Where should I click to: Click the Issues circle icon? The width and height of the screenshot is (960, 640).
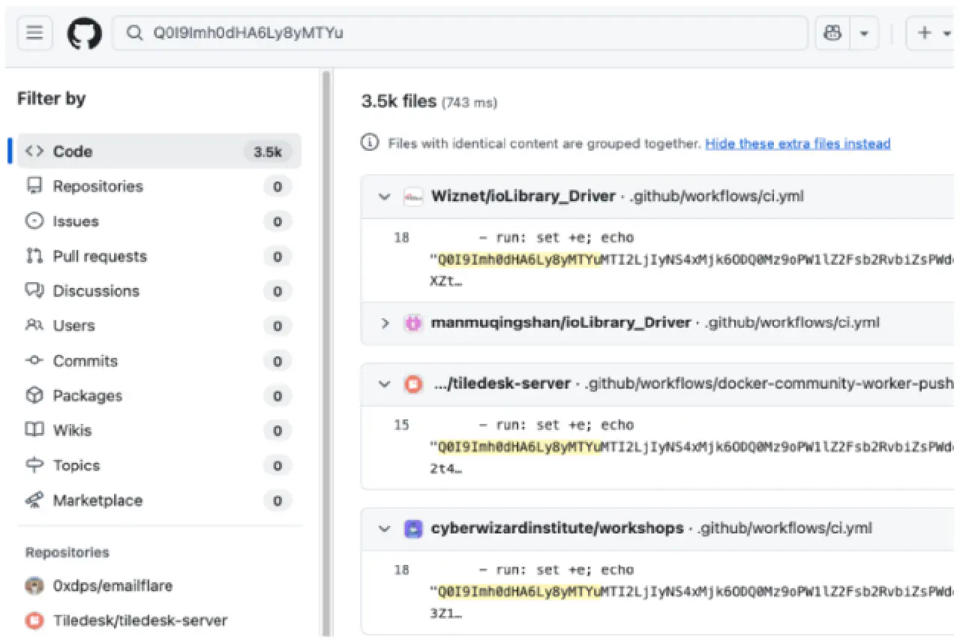(x=34, y=221)
